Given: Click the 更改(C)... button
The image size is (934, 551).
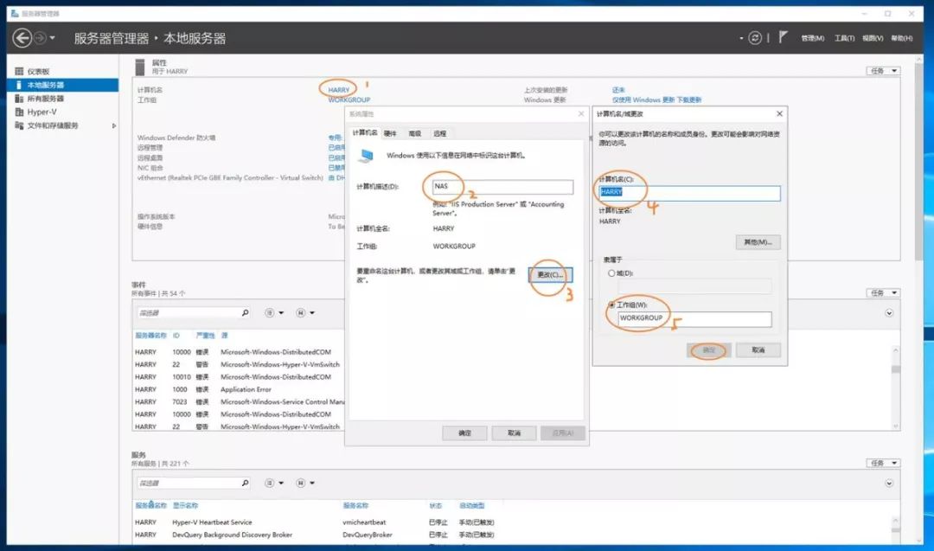Looking at the screenshot, I should coord(550,275).
